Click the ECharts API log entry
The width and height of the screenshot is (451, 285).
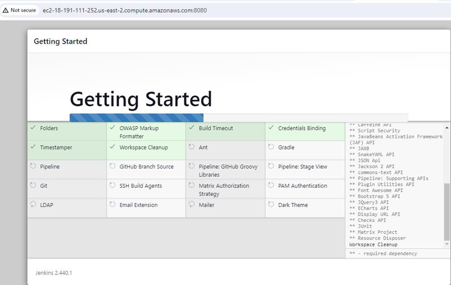click(369, 208)
